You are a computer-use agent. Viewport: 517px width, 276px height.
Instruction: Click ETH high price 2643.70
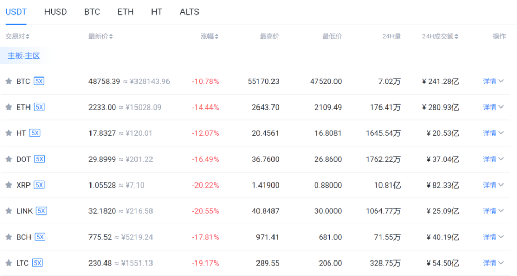point(265,107)
